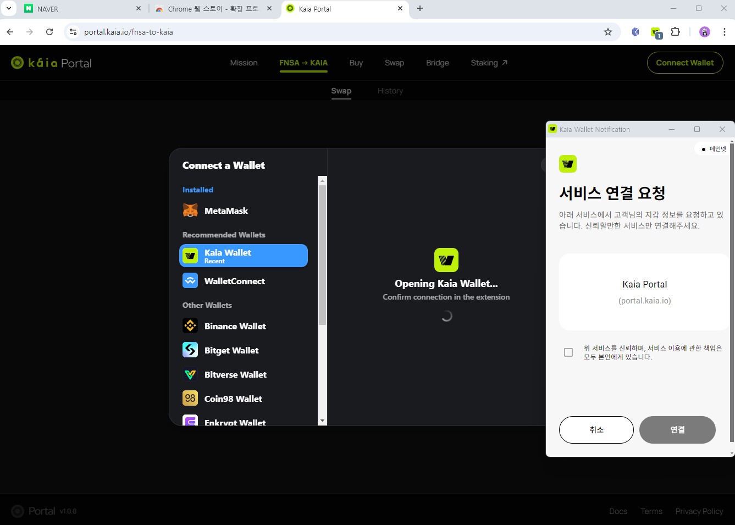This screenshot has width=735, height=525.
Task: Maximize the Kaia Wallet Notification window
Action: point(697,129)
